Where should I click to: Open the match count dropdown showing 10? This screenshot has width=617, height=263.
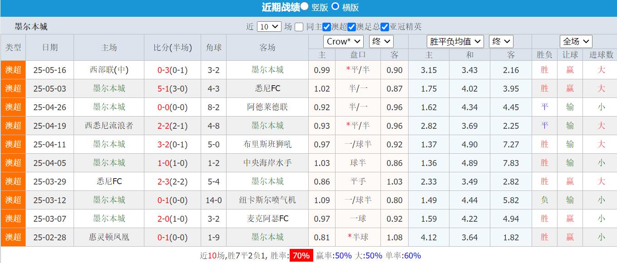(x=269, y=26)
